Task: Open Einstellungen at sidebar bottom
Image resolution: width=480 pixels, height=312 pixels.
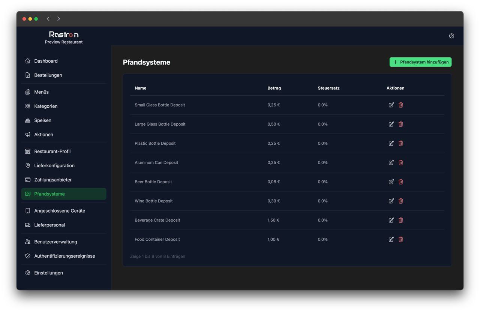Action: click(48, 273)
